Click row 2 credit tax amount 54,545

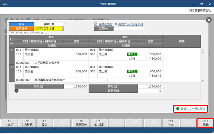[x=155, y=76]
